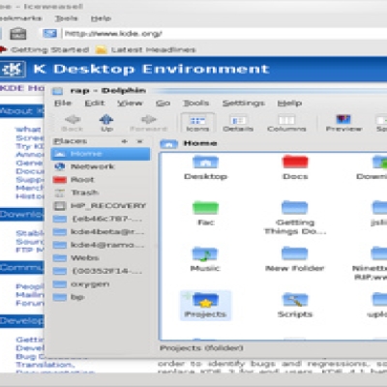The height and width of the screenshot is (387, 387).
Task: Click the Back arrow in Dolphin toolbar
Action: [x=73, y=123]
